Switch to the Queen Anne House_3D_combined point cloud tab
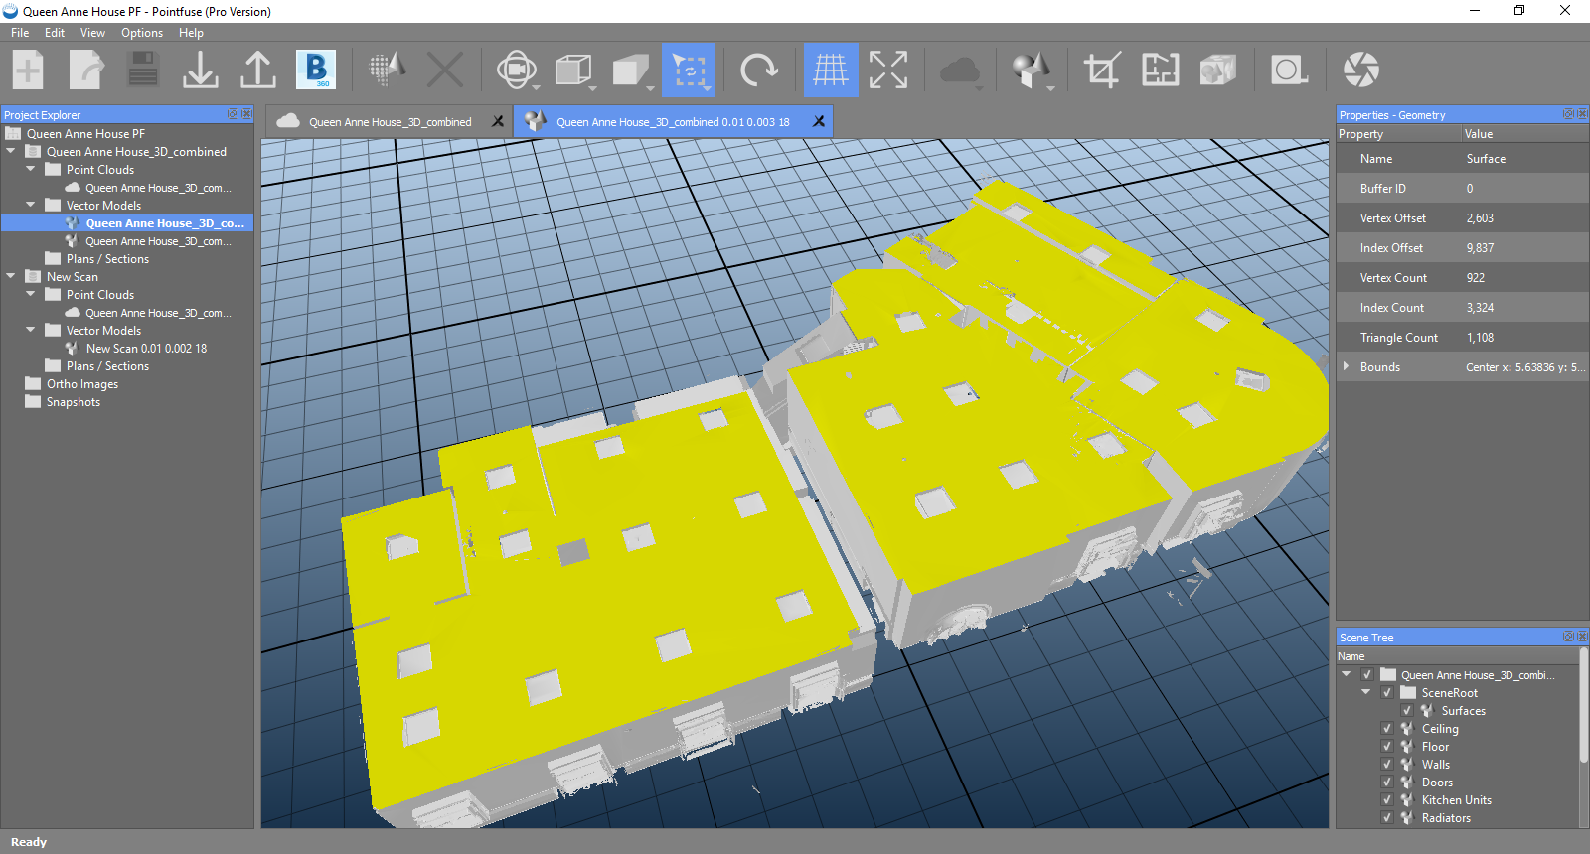The height and width of the screenshot is (854, 1590). coord(390,122)
